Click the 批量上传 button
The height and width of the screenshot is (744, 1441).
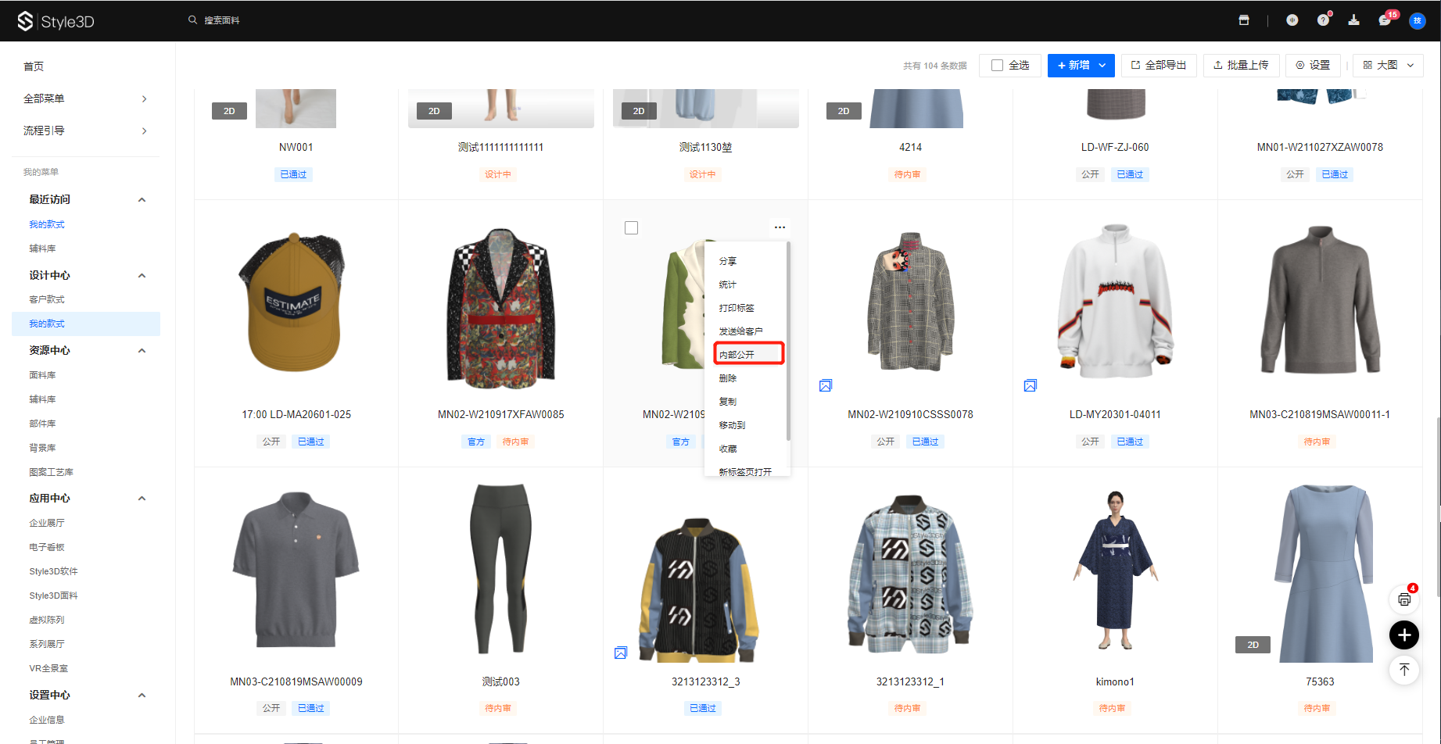tap(1241, 66)
